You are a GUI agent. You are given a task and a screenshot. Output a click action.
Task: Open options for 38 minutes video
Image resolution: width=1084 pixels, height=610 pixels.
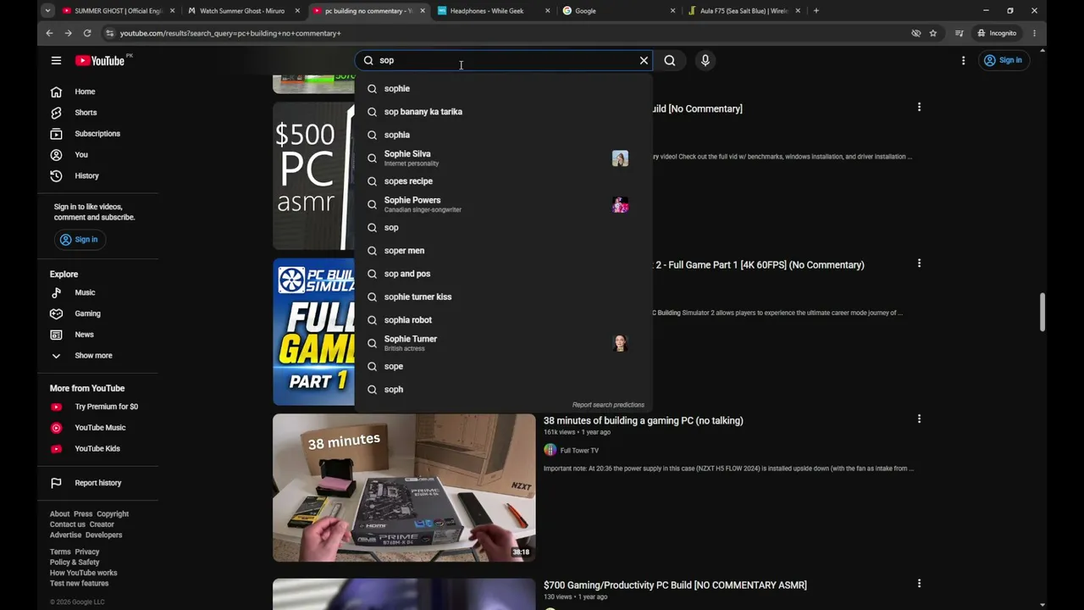pyautogui.click(x=919, y=419)
